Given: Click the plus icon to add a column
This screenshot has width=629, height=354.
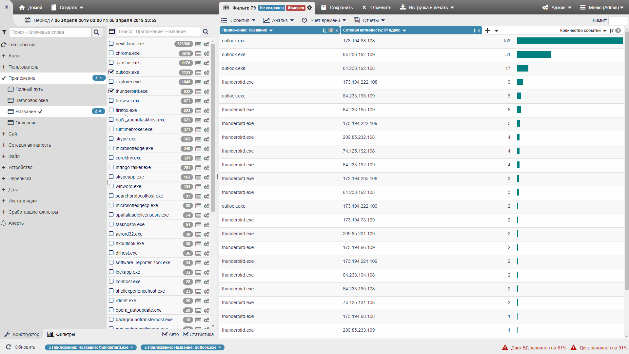Looking at the screenshot, I should point(487,31).
